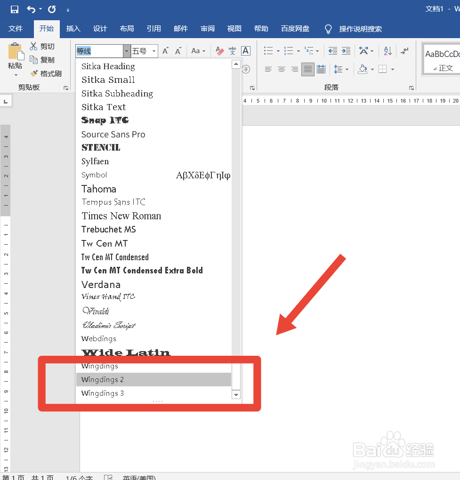Click the Sort A-Z icon
The height and width of the screenshot is (480, 460).
click(x=387, y=51)
